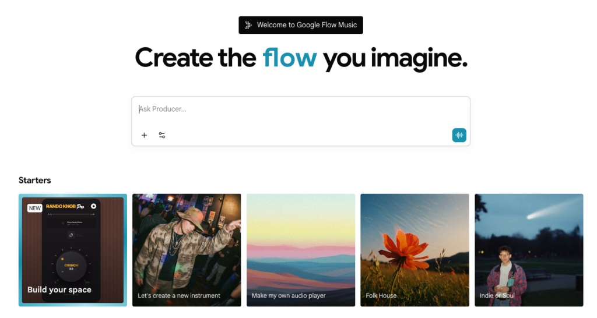Click the Flow logo icon in welcome banner
597x318 pixels.
(x=248, y=25)
